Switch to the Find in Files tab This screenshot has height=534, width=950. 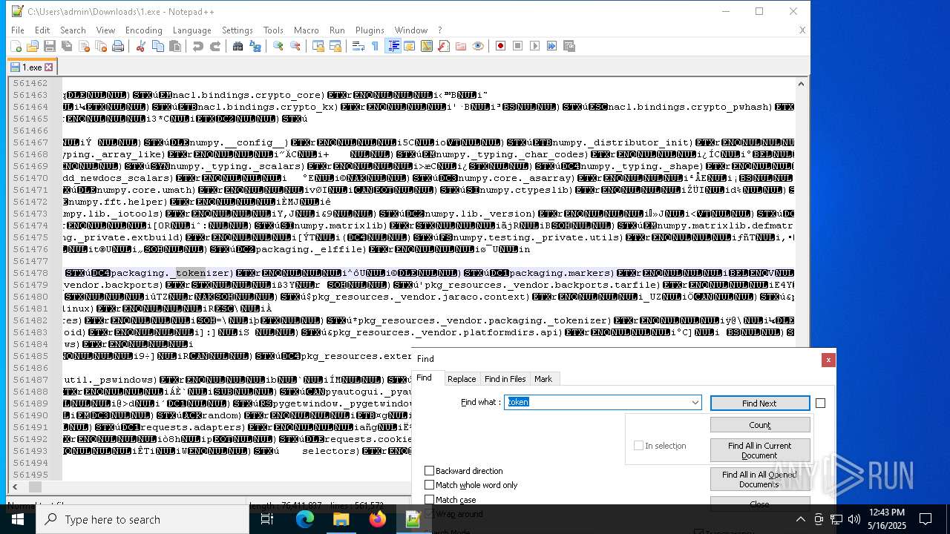505,379
